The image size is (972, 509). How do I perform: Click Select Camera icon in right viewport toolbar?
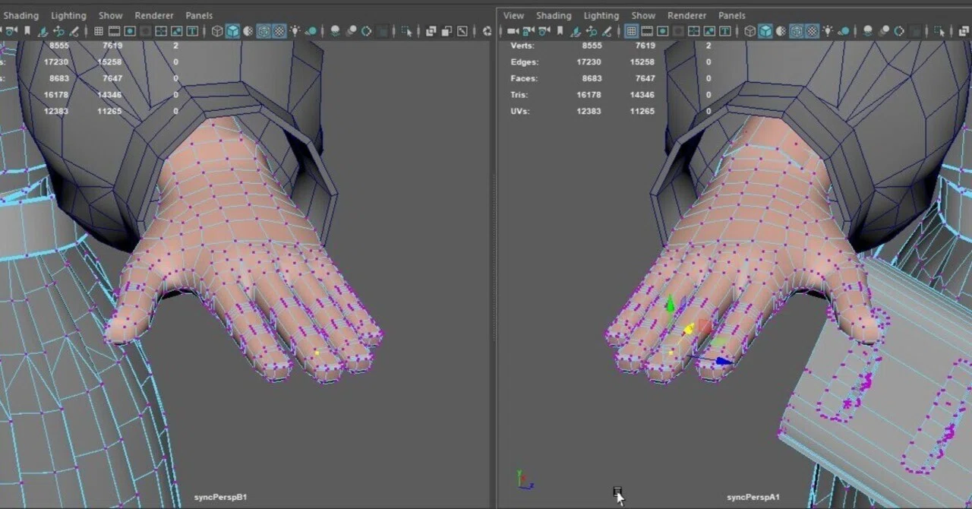pos(513,31)
